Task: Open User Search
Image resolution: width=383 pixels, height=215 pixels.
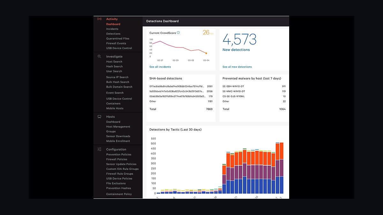Action: [114, 71]
